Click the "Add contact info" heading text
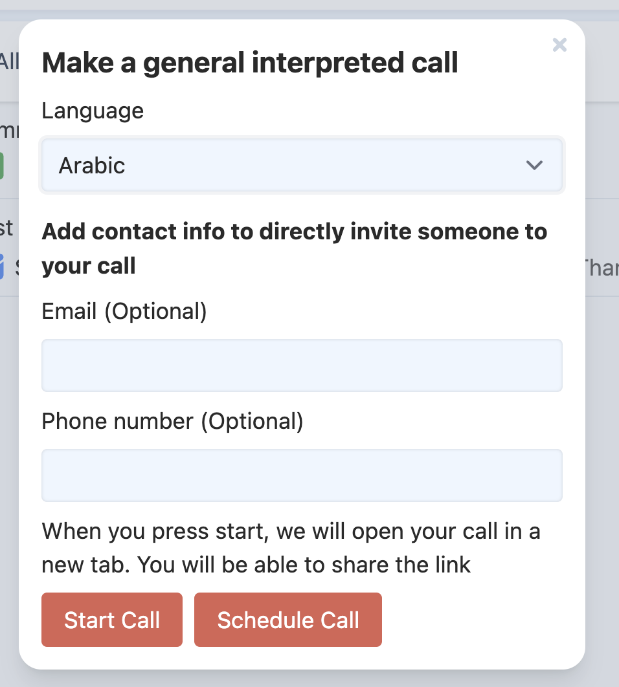The width and height of the screenshot is (619, 687). tap(295, 232)
